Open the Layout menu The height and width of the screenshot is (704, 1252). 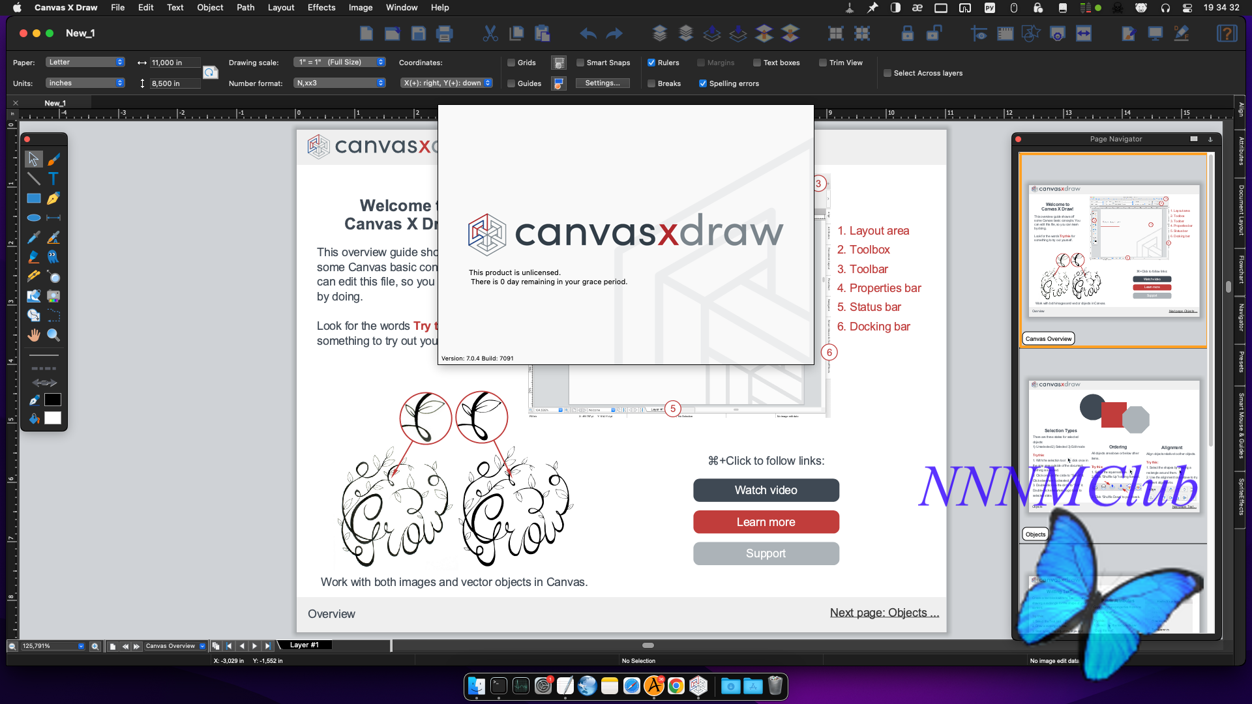pos(281,7)
